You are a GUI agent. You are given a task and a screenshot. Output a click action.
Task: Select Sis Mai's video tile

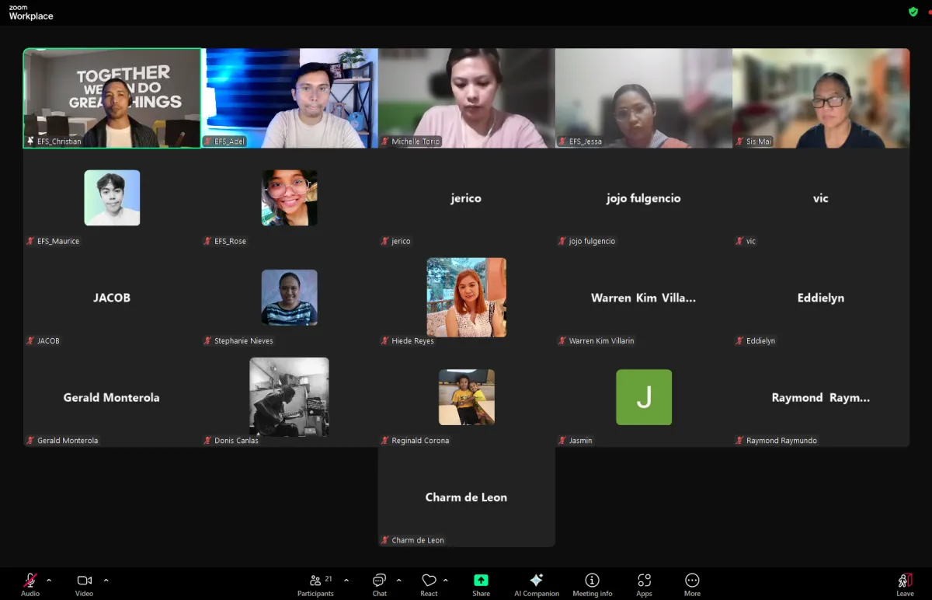[x=821, y=98]
